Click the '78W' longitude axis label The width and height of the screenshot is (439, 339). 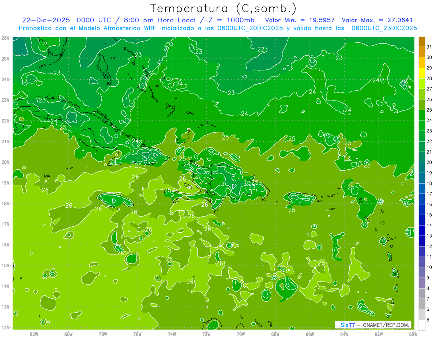click(103, 334)
